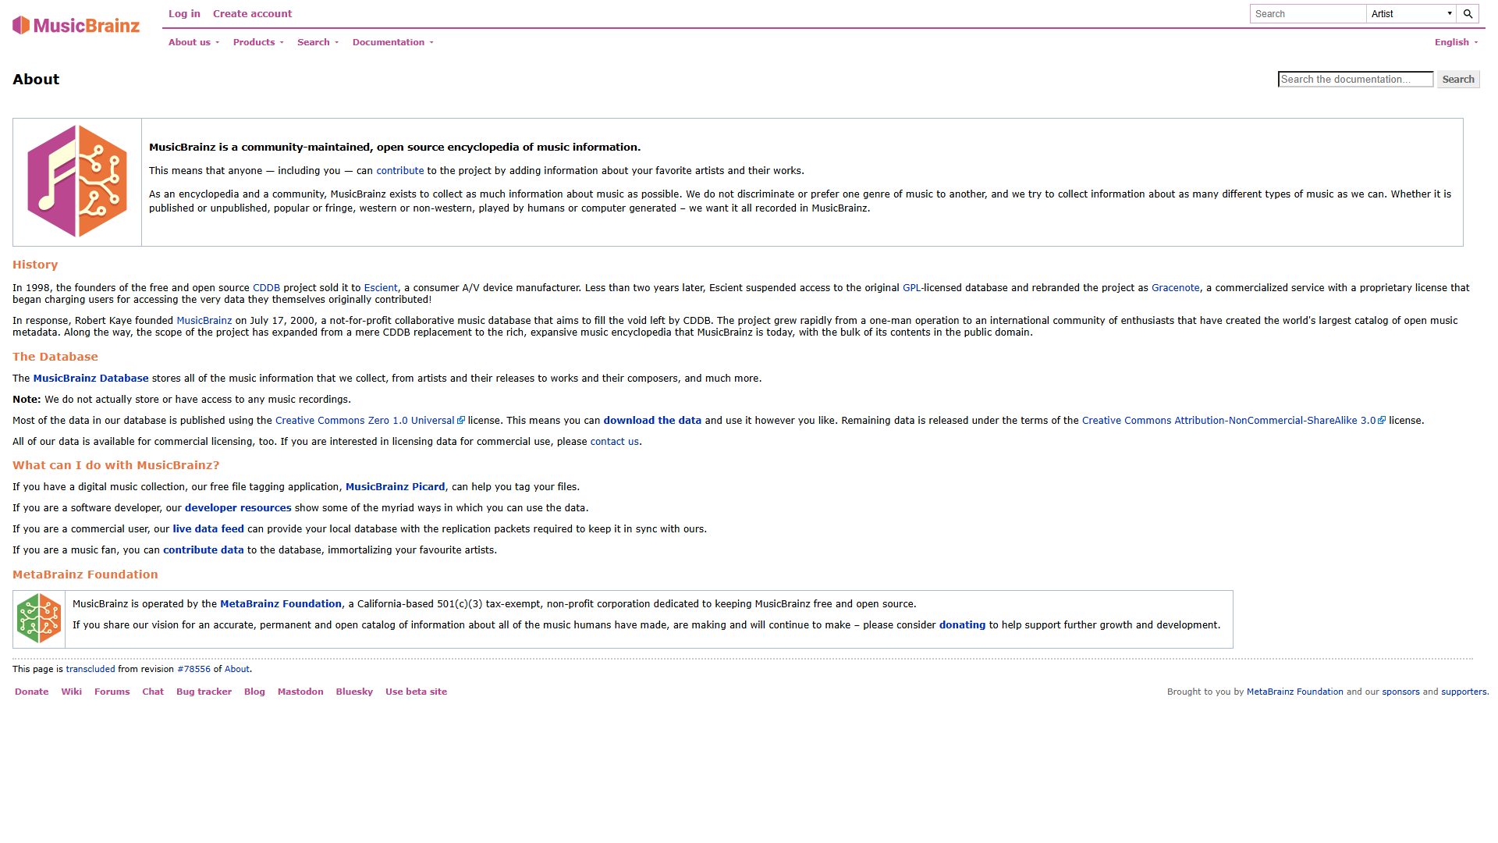Click the Bug tracker footer link
Image resolution: width=1498 pixels, height=843 pixels.
coord(204,692)
